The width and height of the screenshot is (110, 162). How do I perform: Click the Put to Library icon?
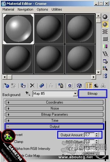[61, 86]
